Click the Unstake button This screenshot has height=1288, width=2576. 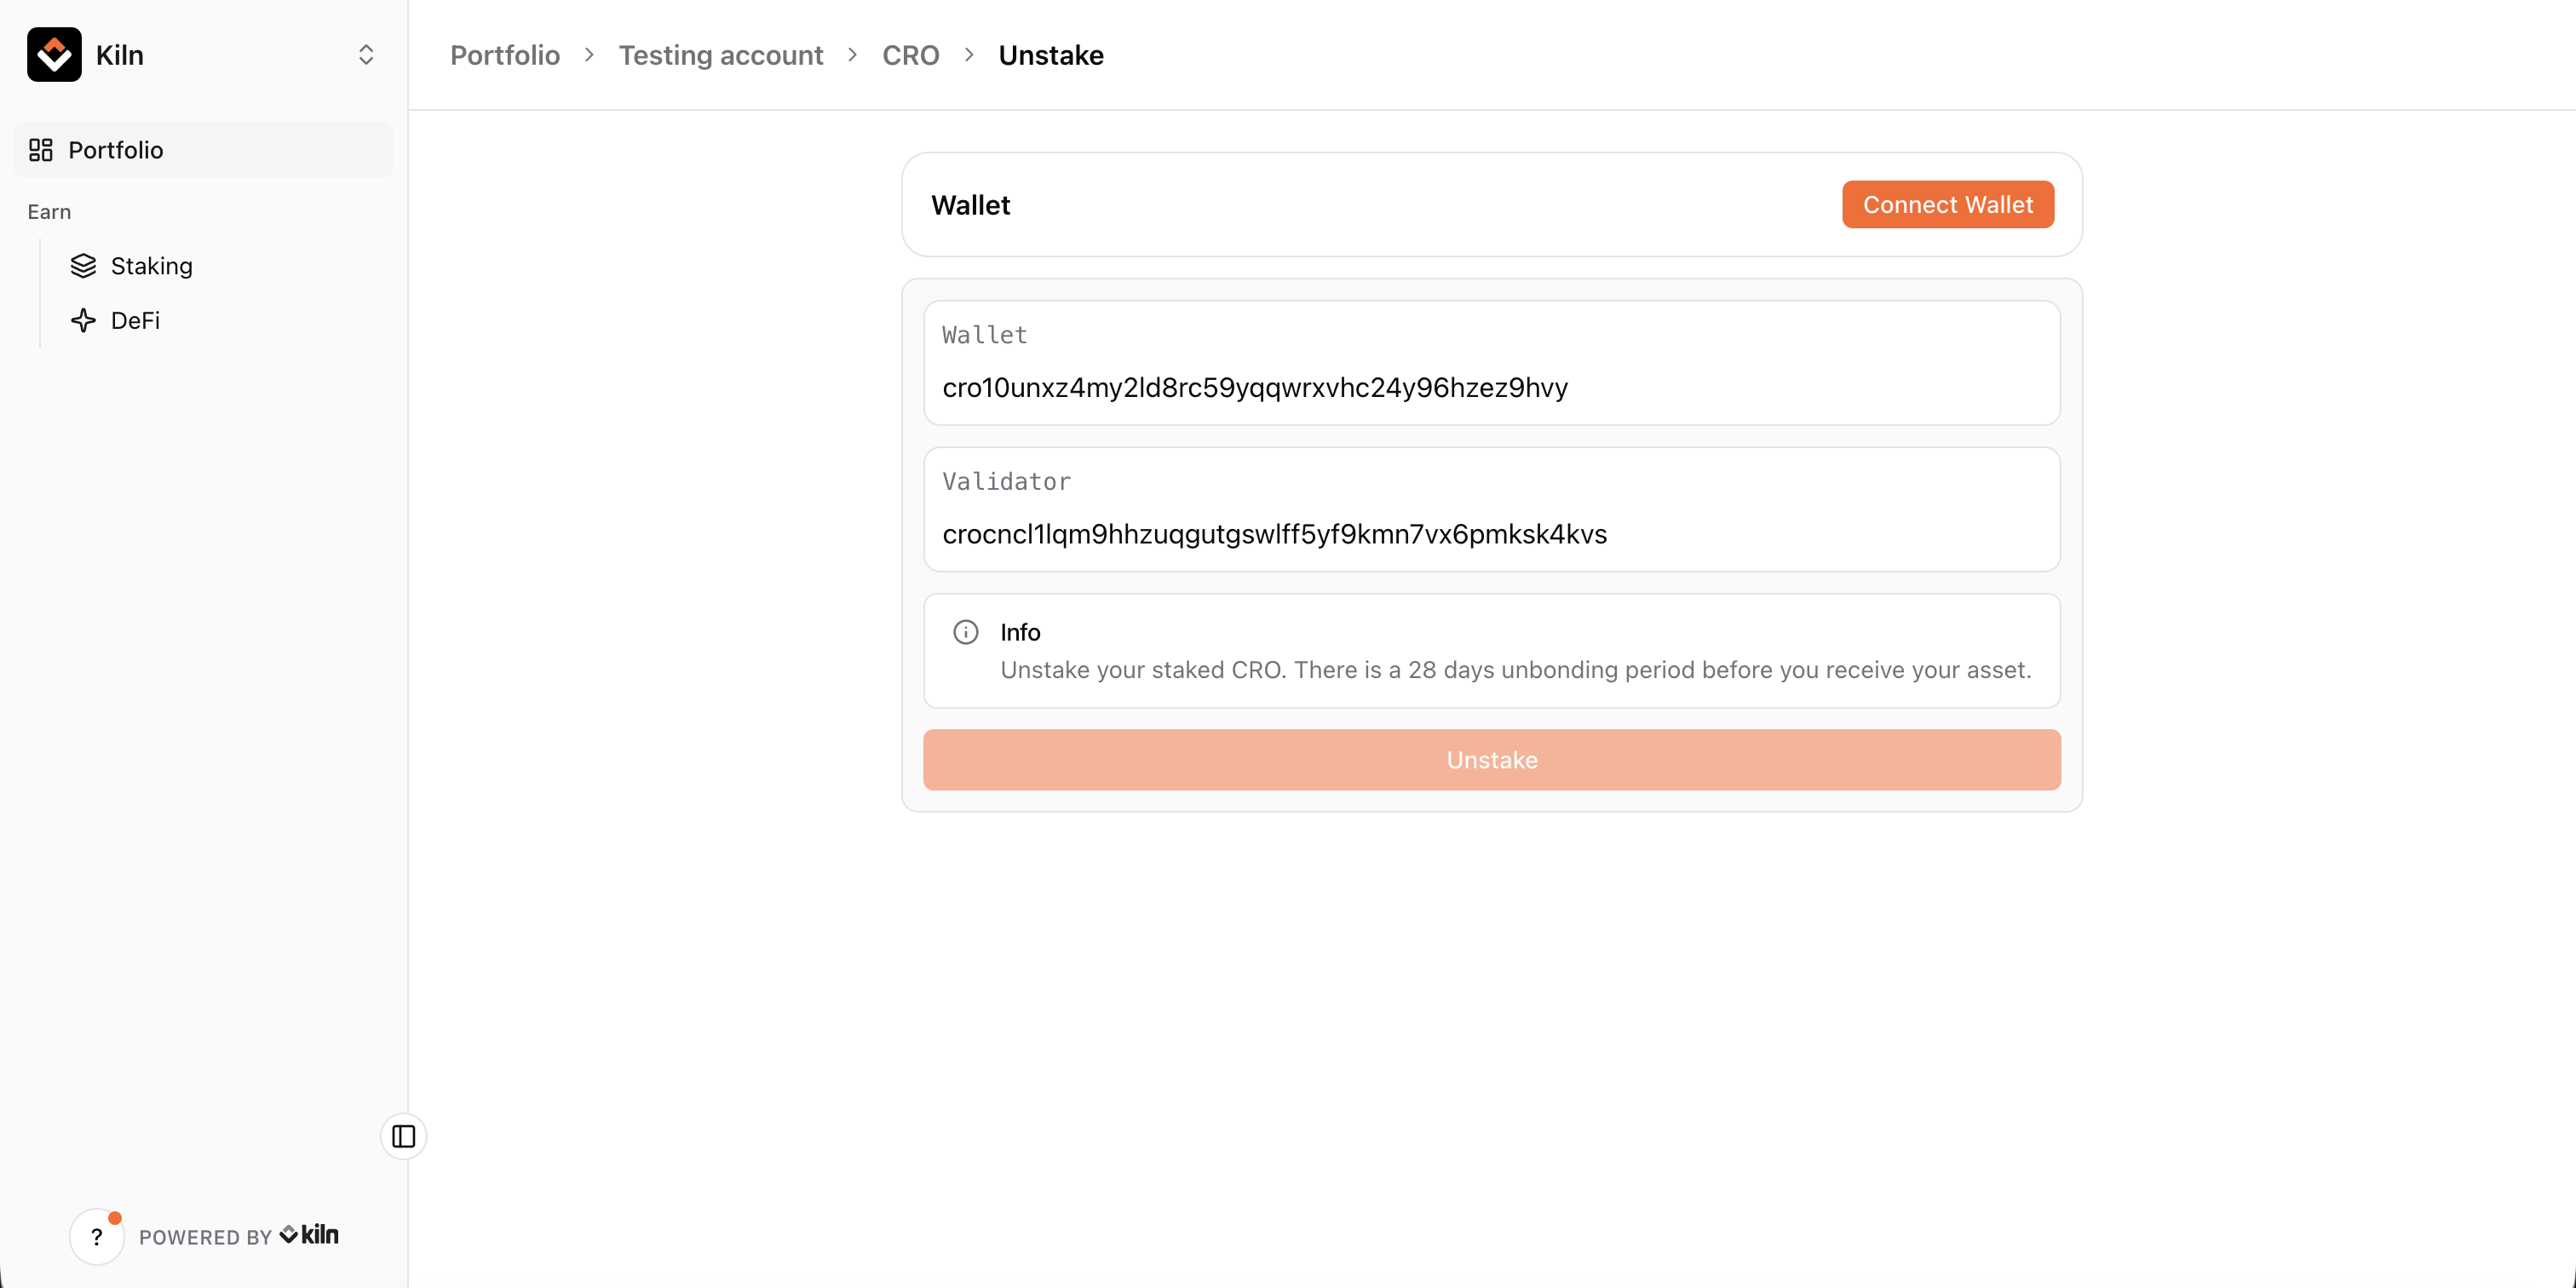pyautogui.click(x=1491, y=760)
